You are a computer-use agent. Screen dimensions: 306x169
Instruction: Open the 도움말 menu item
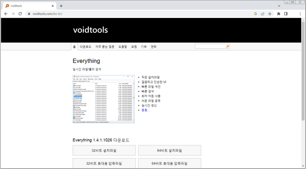click(122, 47)
